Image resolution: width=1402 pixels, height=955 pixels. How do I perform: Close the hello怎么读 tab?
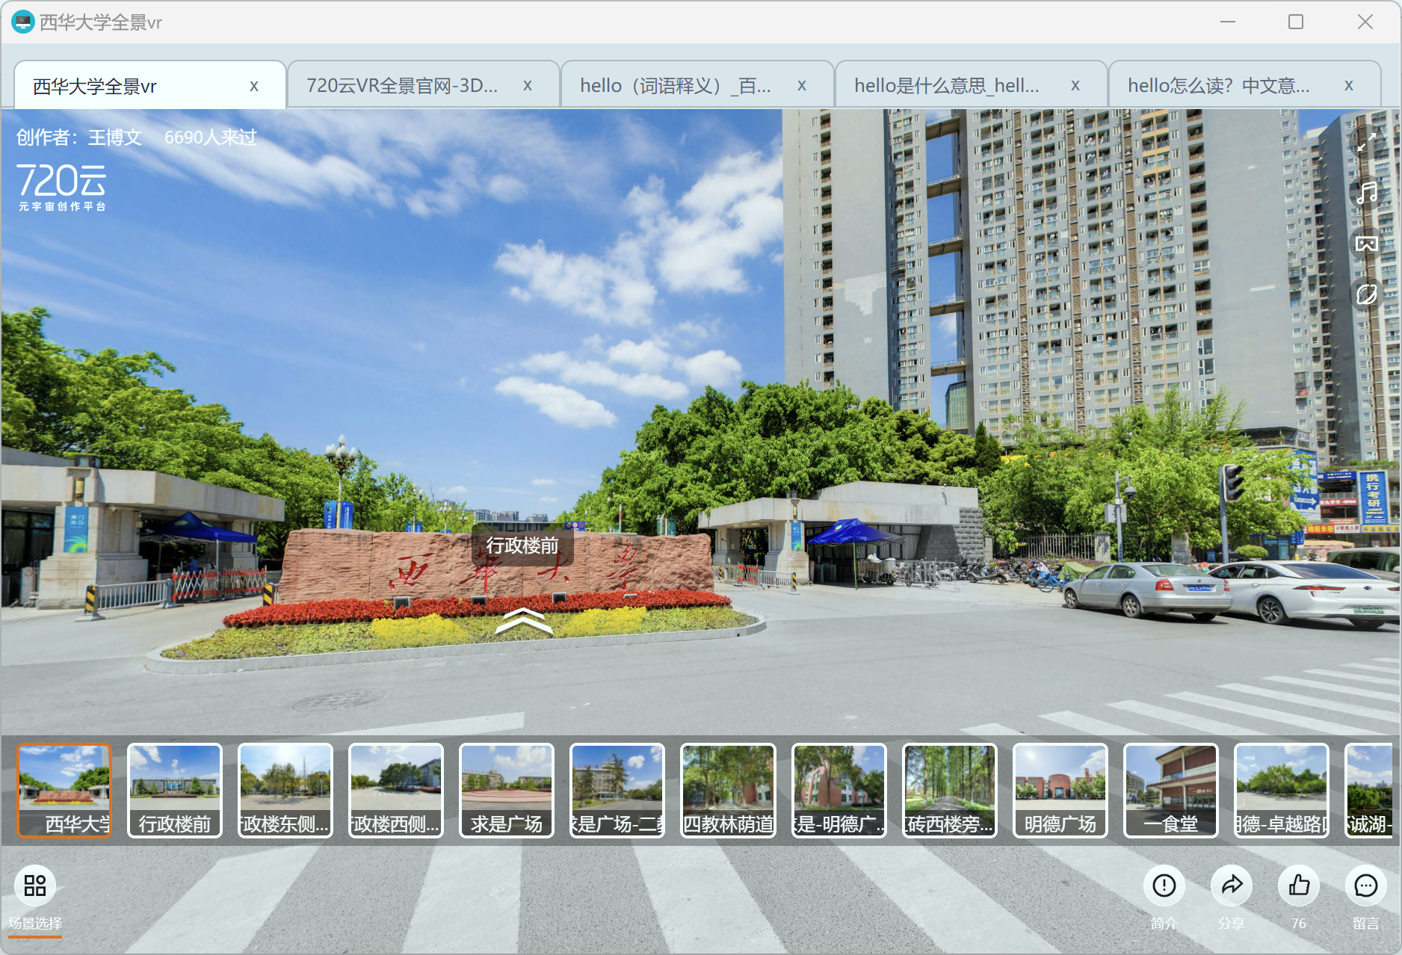(1348, 86)
